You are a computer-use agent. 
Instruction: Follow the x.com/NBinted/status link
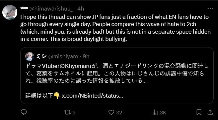click(x=92, y=96)
